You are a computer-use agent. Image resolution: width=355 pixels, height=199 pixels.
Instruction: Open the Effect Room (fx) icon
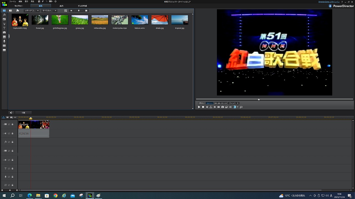coord(4,15)
